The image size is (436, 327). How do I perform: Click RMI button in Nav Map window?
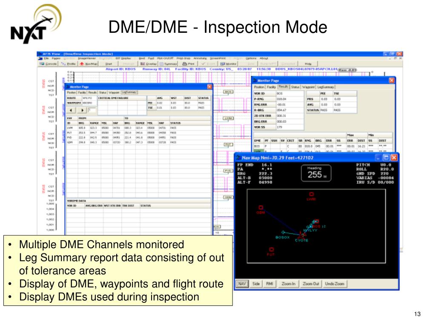[x=270, y=284]
